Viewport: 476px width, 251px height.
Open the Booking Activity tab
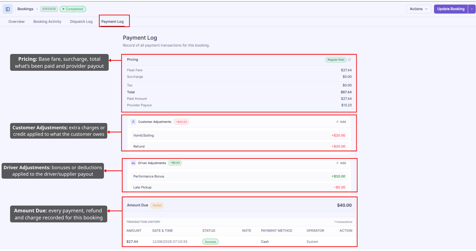point(47,22)
